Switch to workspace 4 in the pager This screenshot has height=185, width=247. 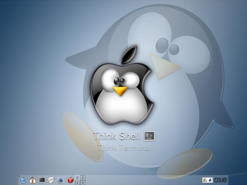click(x=83, y=182)
